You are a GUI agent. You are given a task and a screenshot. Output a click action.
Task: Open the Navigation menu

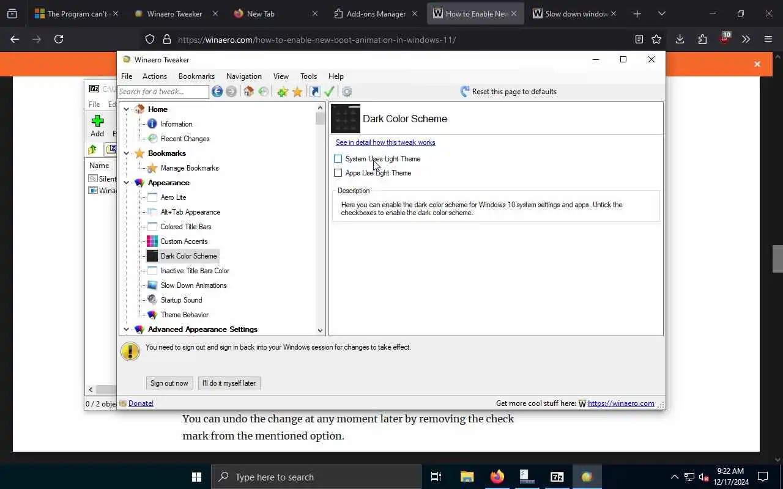(244, 76)
